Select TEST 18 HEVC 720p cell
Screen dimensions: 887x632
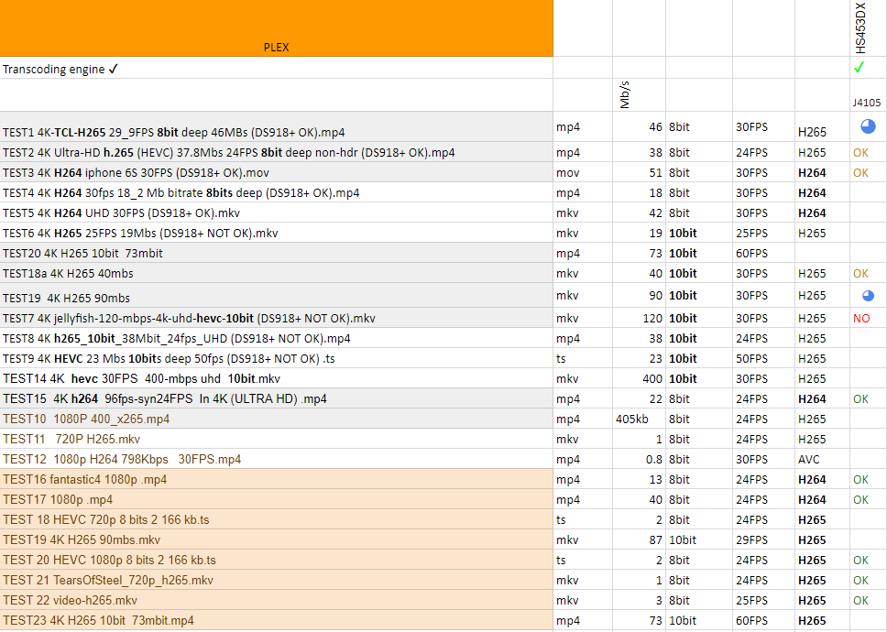[276, 519]
